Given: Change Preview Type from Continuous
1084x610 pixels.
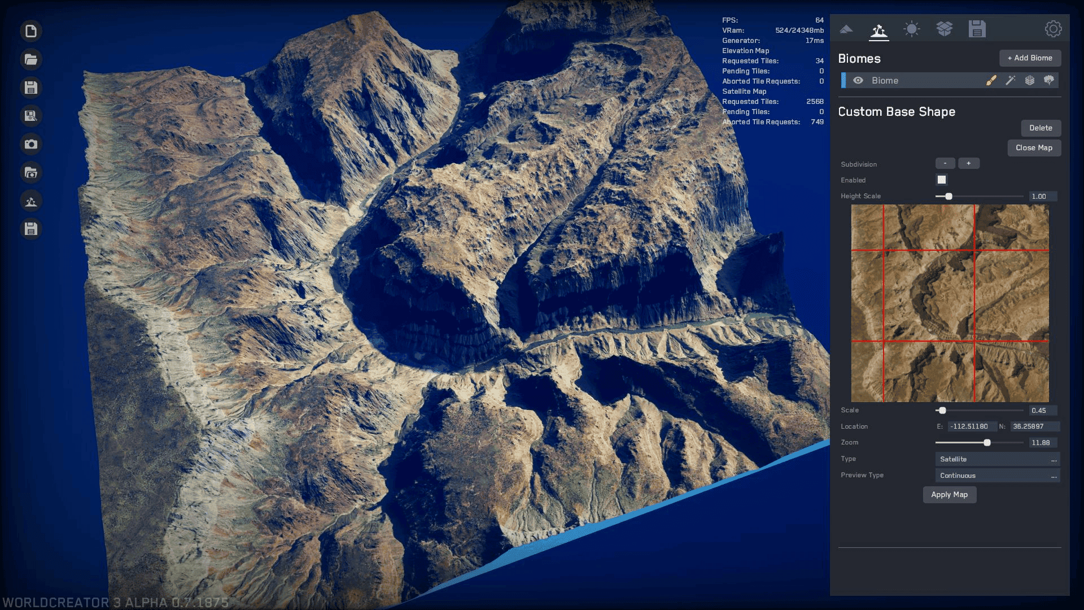Looking at the screenshot, I should click(x=997, y=475).
